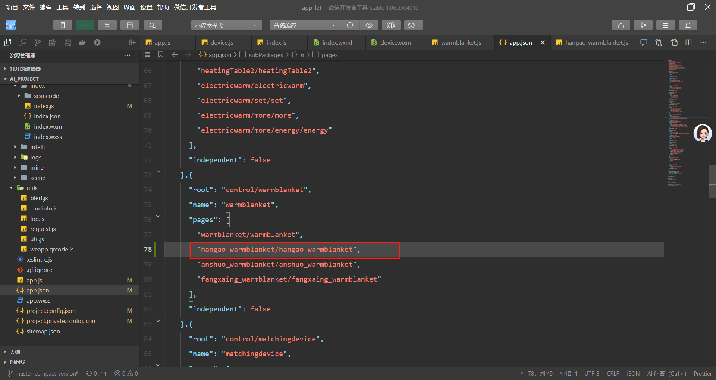Image resolution: width=716 pixels, height=380 pixels.
Task: Open the notifications bell icon
Action: click(688, 25)
